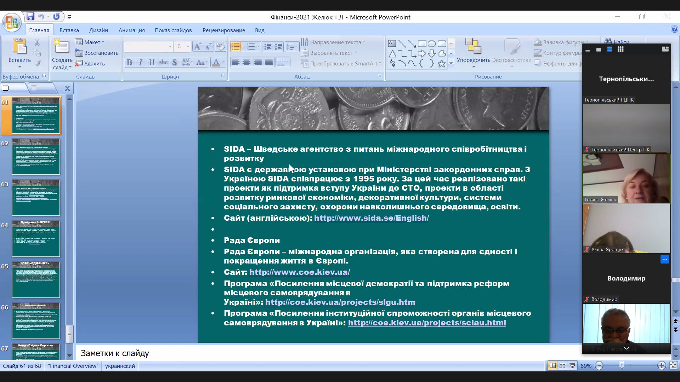This screenshot has width=680, height=382.
Task: Start slide show from status bar icon
Action: click(x=572, y=366)
